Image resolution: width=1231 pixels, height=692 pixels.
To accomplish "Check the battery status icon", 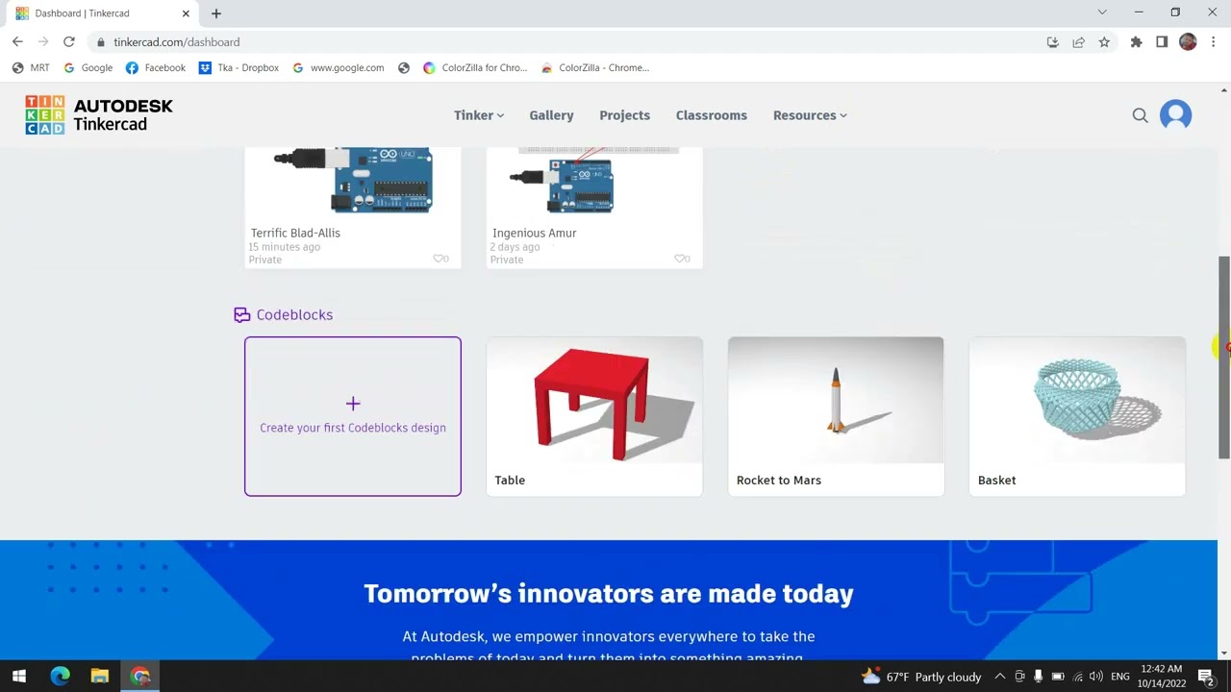I will (x=1058, y=677).
